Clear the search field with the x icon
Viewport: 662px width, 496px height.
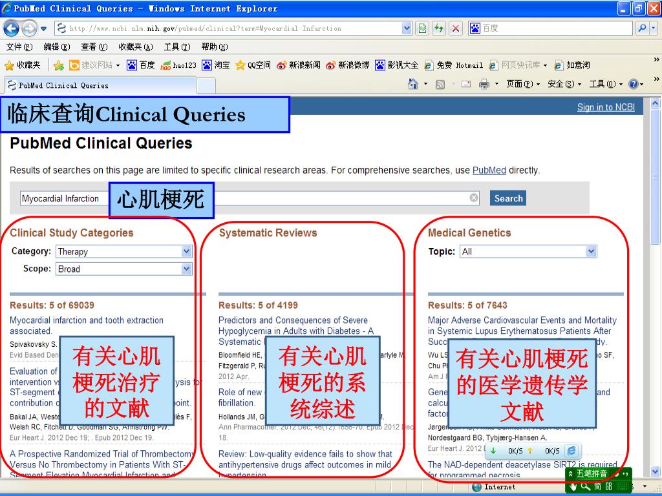tap(474, 198)
